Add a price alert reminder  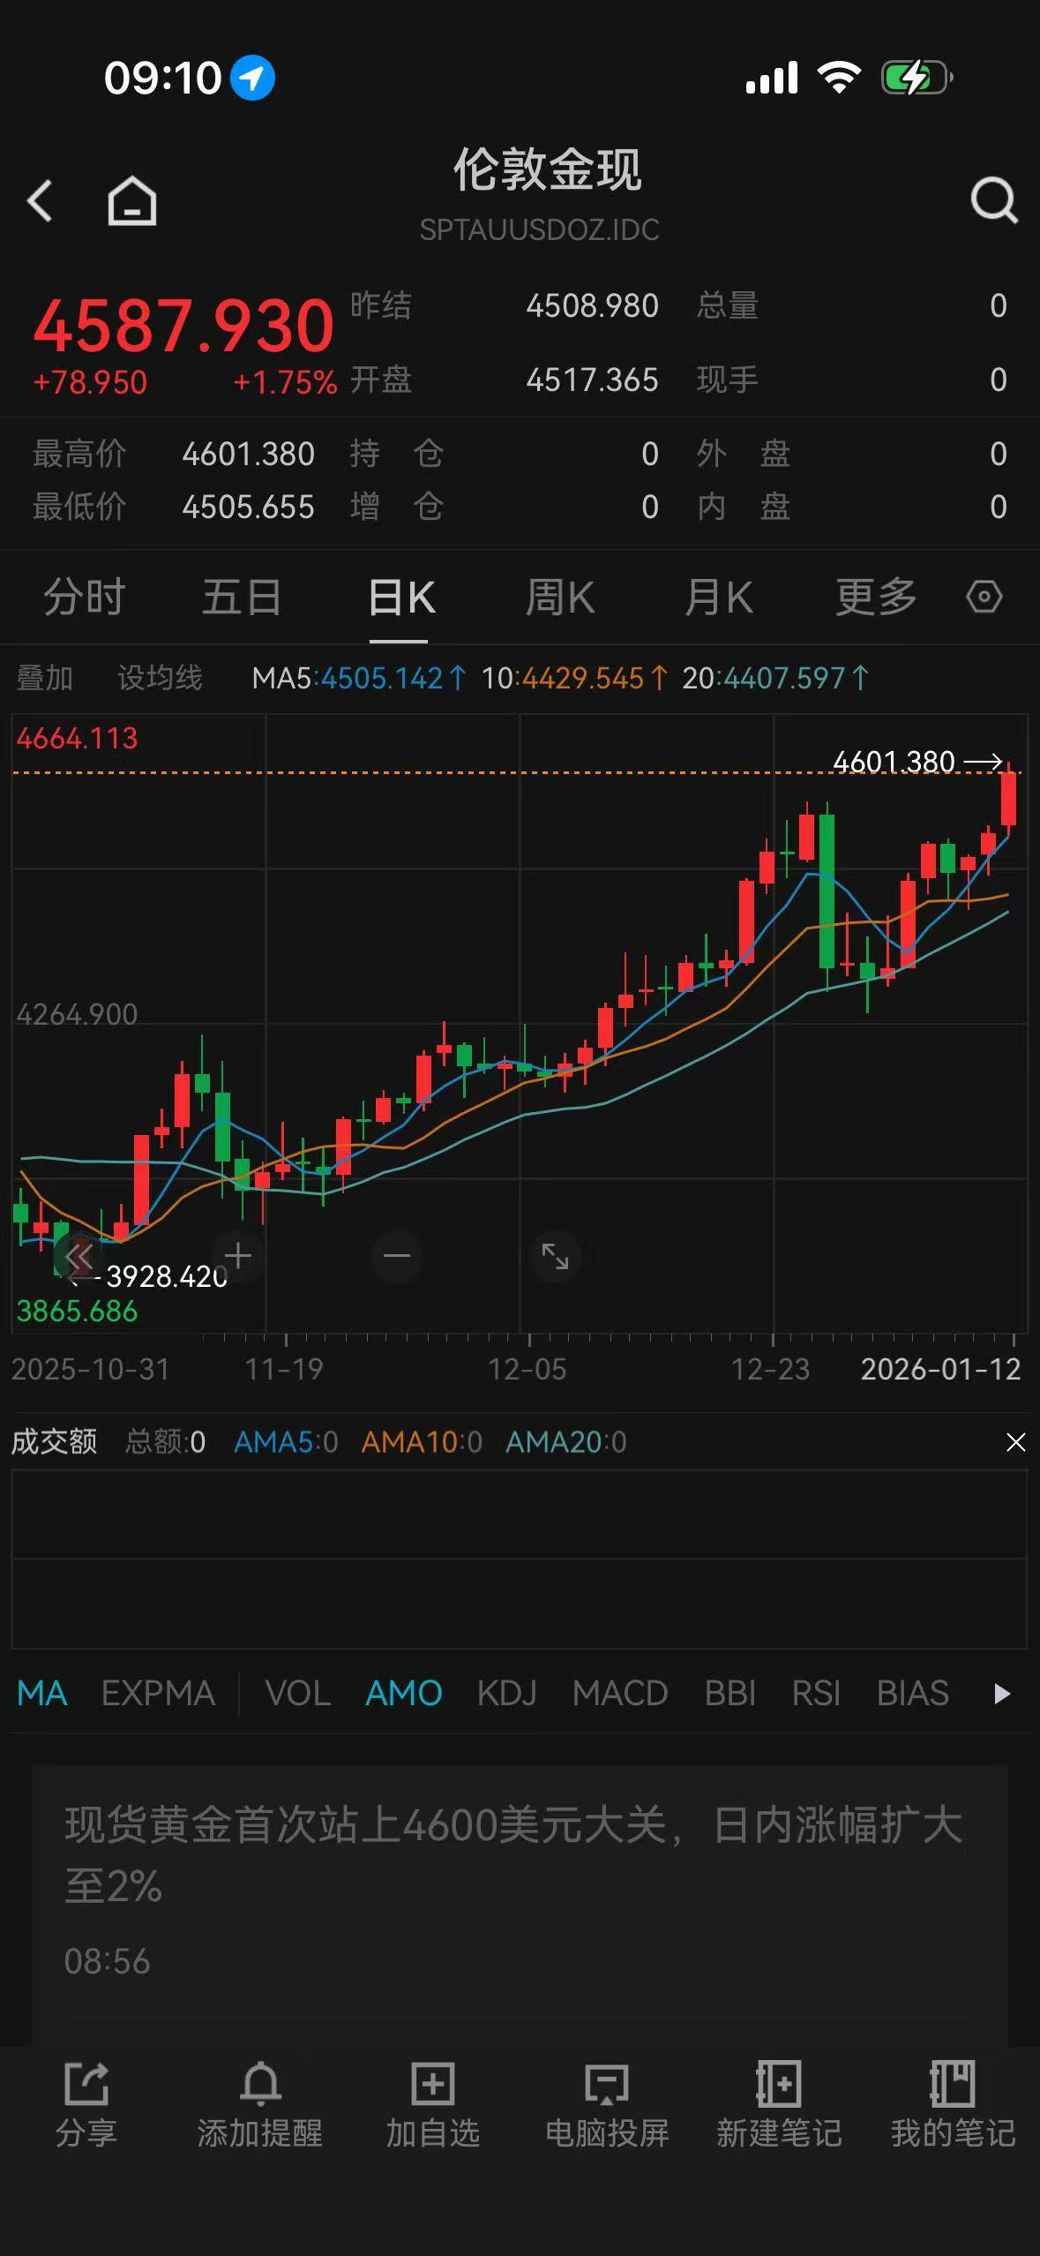[x=259, y=2104]
